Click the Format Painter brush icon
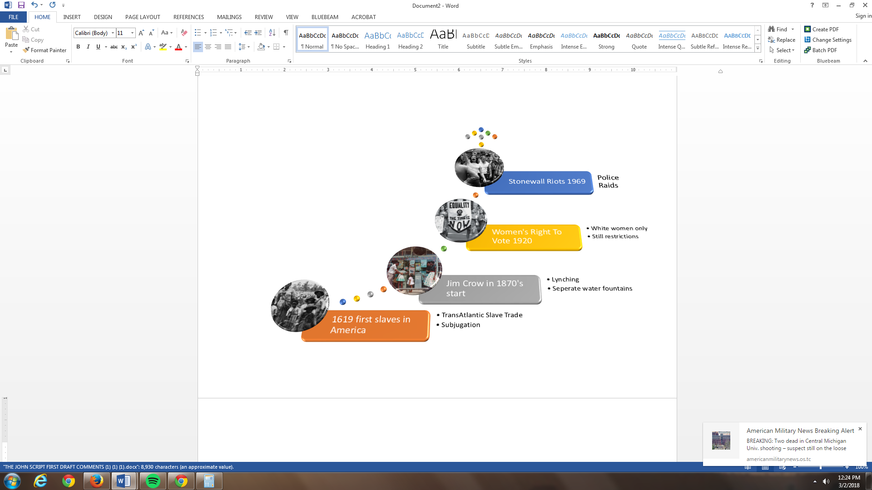872x490 pixels. (x=26, y=50)
